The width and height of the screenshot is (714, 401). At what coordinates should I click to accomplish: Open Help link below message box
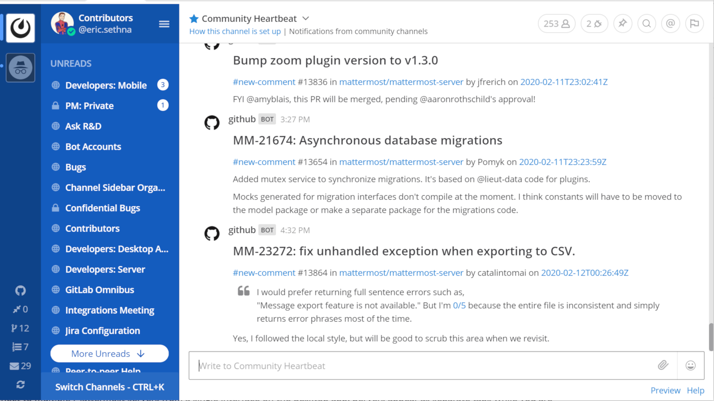click(695, 391)
